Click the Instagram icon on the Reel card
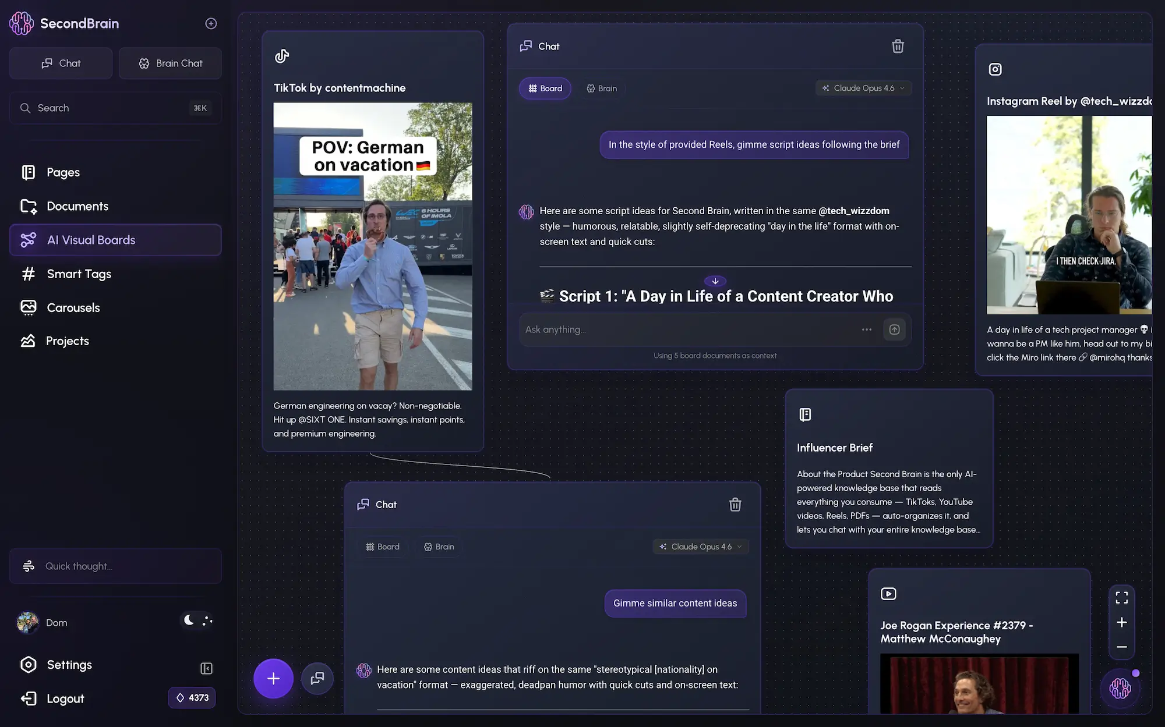 coord(995,69)
